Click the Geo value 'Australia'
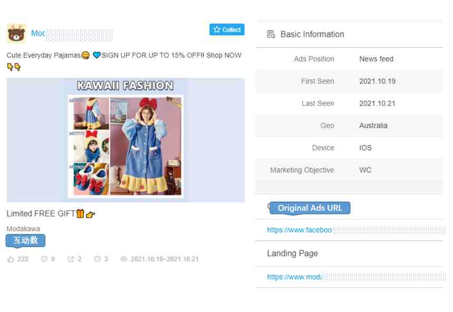Image resolution: width=453 pixels, height=312 pixels. pyautogui.click(x=373, y=126)
